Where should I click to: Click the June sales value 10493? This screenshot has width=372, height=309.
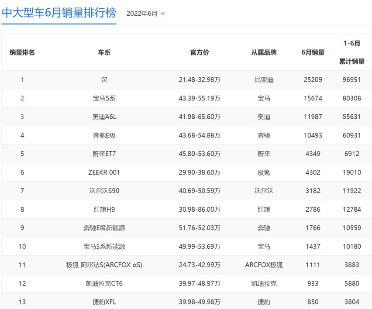point(313,135)
